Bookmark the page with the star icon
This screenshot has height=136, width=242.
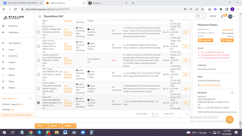pyautogui.click(x=203, y=9)
